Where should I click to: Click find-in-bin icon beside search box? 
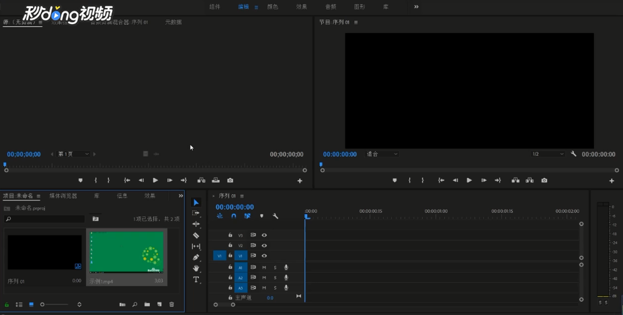tap(95, 218)
